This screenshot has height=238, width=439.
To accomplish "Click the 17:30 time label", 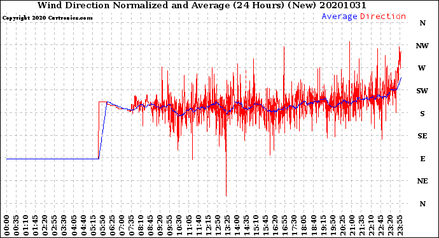I will click(x=294, y=225).
